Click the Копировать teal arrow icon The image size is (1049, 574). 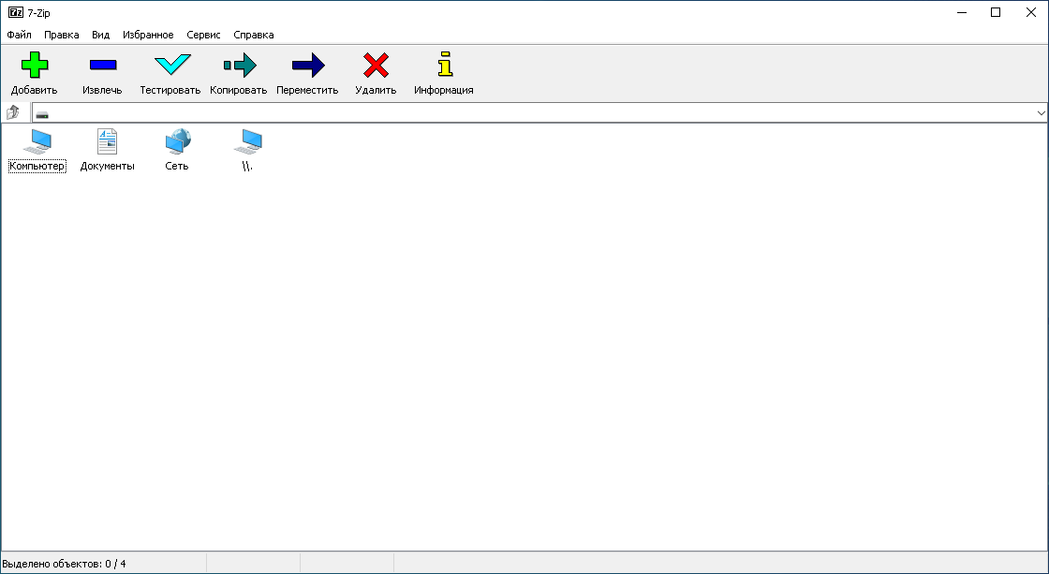(x=240, y=66)
